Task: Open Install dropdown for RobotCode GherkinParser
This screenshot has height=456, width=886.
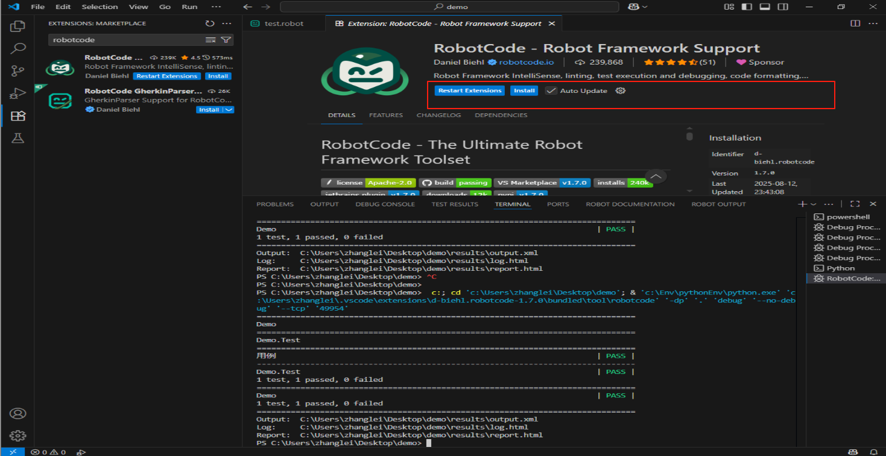Action: tap(229, 110)
